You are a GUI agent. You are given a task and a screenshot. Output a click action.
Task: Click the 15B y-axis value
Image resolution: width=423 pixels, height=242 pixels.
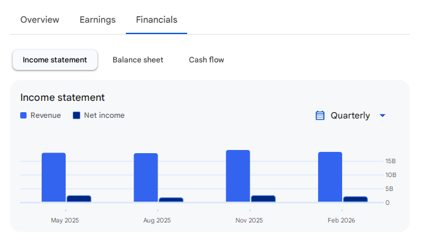point(390,161)
